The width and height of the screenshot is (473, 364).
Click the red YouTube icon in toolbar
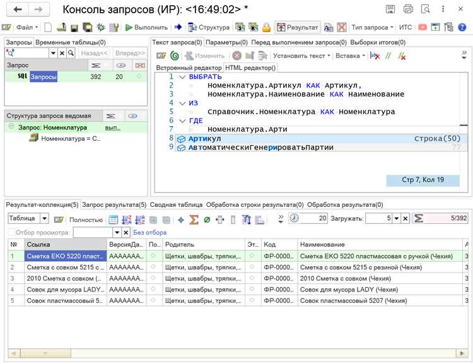point(423,28)
